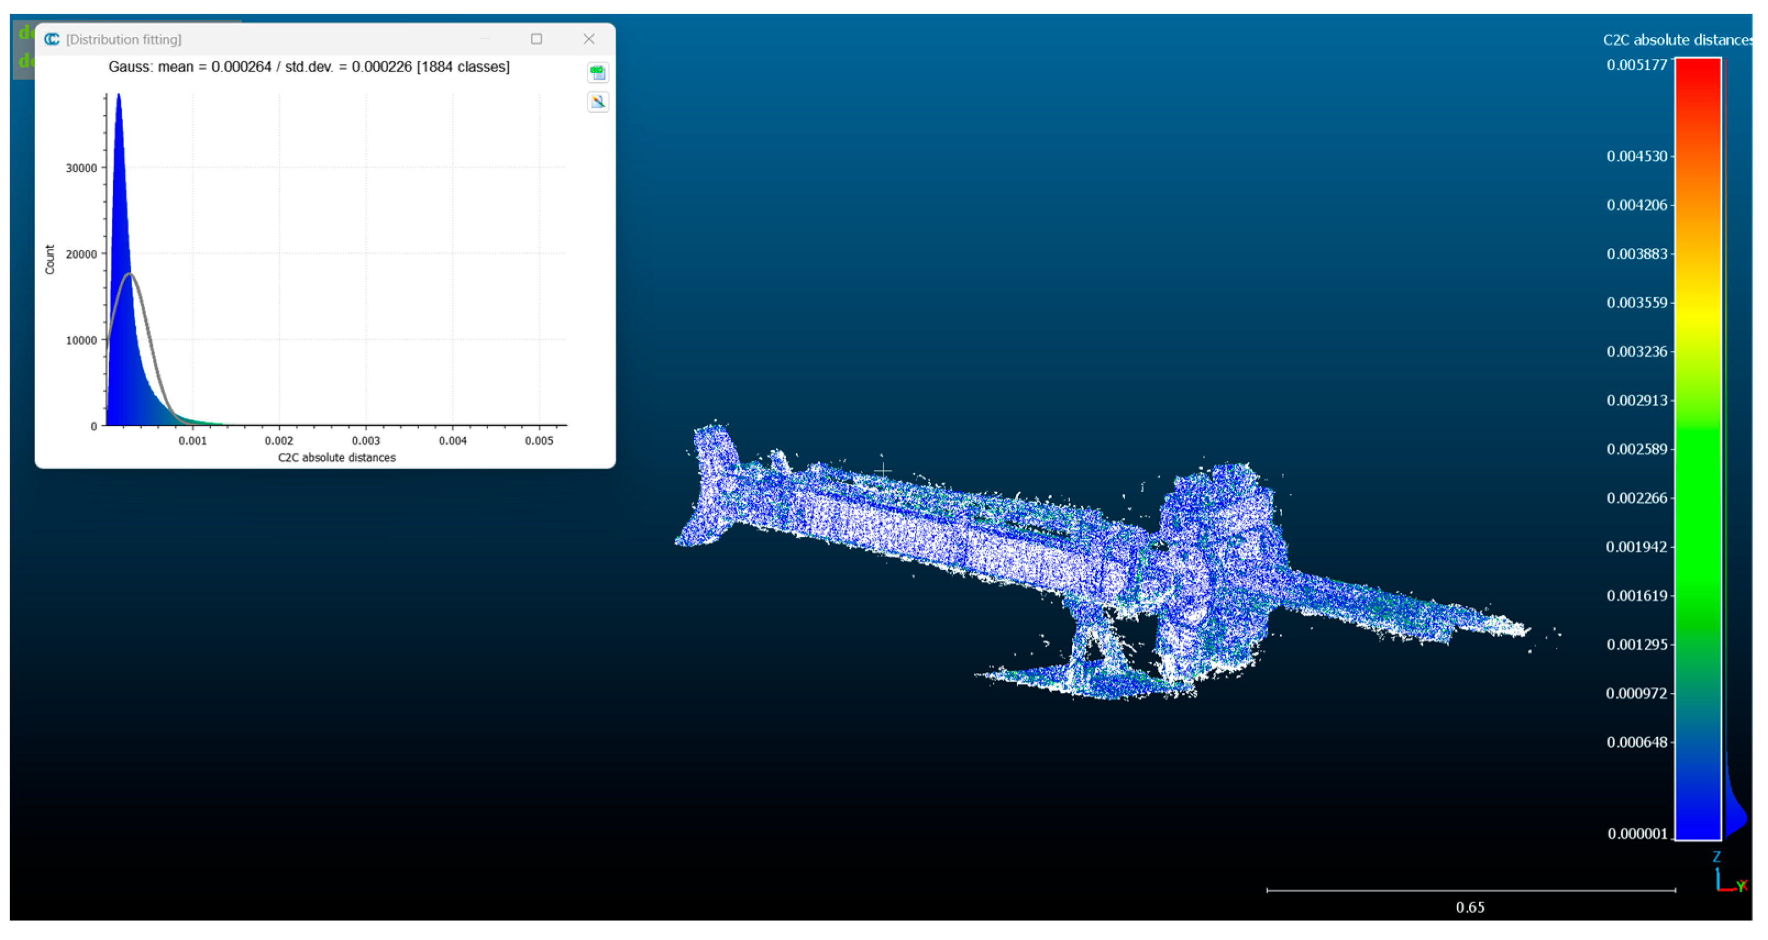This screenshot has width=1768, height=940.
Task: Click the crosshair pivot marker above the point cloud
Action: 883,470
